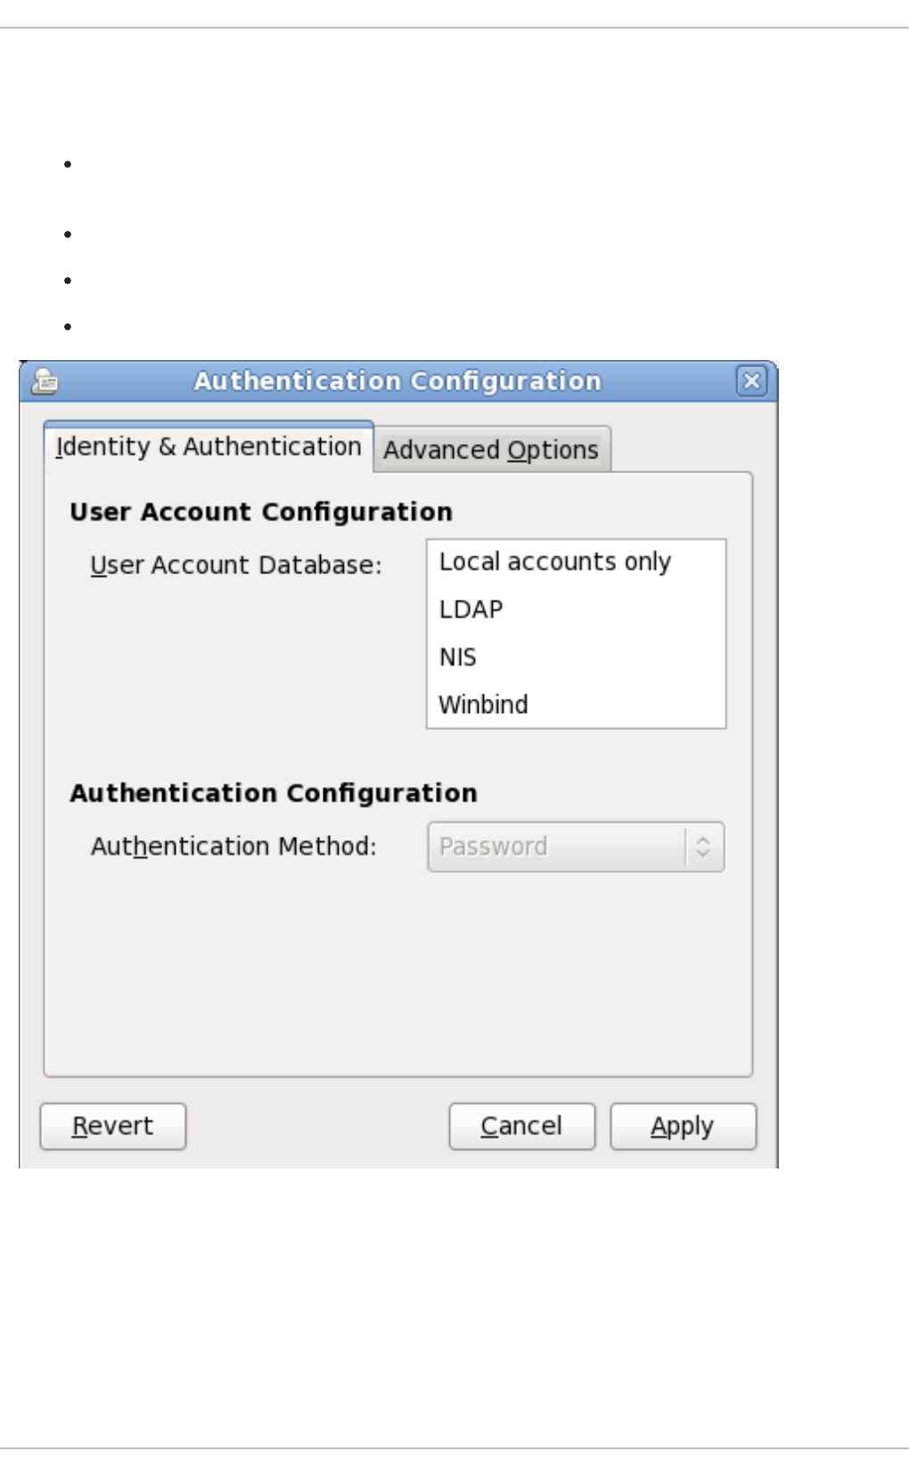The height and width of the screenshot is (1476, 909).
Task: Click the User Account Database label
Action: click(235, 565)
